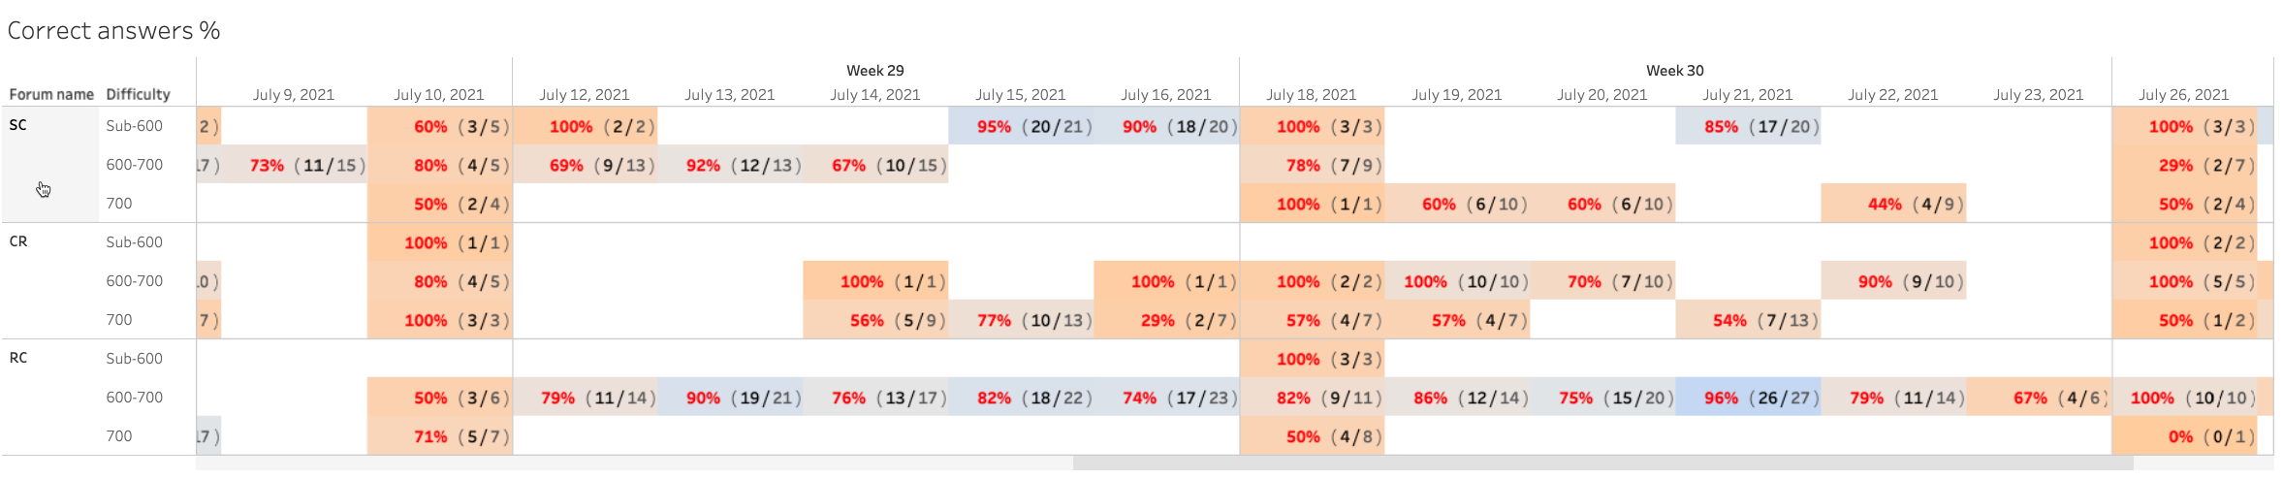This screenshot has height=479, width=2283.
Task: Select the SC forum row label
Action: [18, 125]
